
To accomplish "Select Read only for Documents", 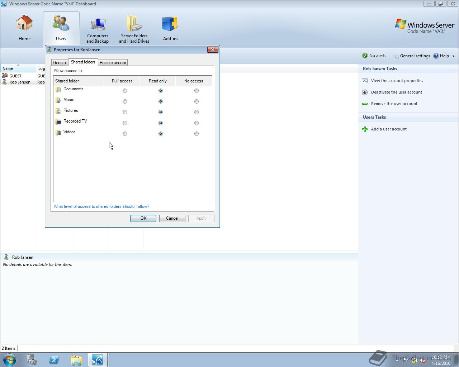I will pyautogui.click(x=161, y=91).
